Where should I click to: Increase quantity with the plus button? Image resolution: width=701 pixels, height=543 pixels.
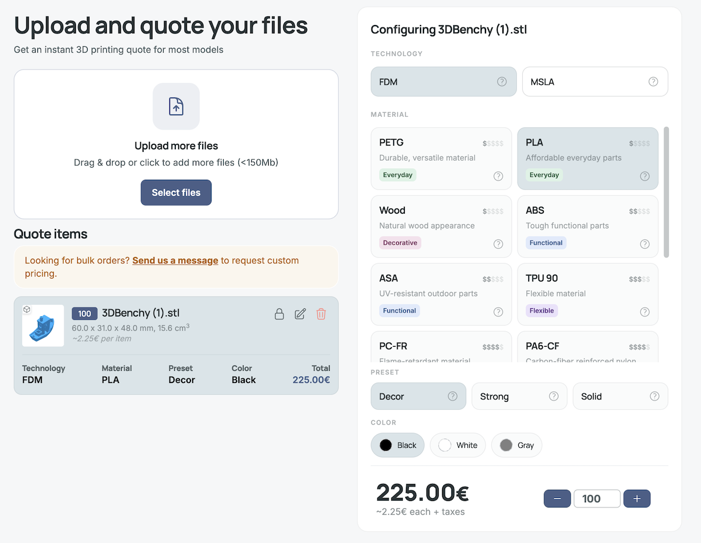pyautogui.click(x=637, y=499)
